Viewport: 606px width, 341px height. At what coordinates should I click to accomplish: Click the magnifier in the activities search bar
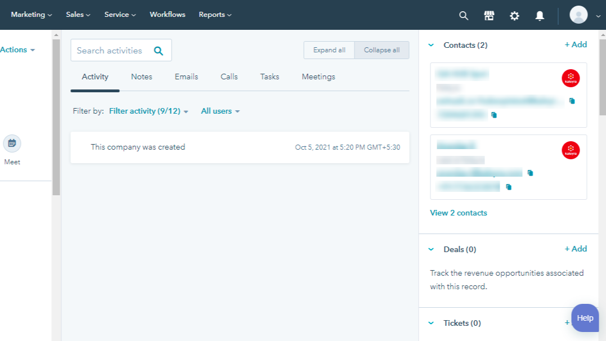pyautogui.click(x=159, y=50)
